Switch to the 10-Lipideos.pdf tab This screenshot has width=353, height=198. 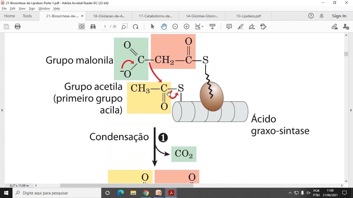click(x=248, y=16)
